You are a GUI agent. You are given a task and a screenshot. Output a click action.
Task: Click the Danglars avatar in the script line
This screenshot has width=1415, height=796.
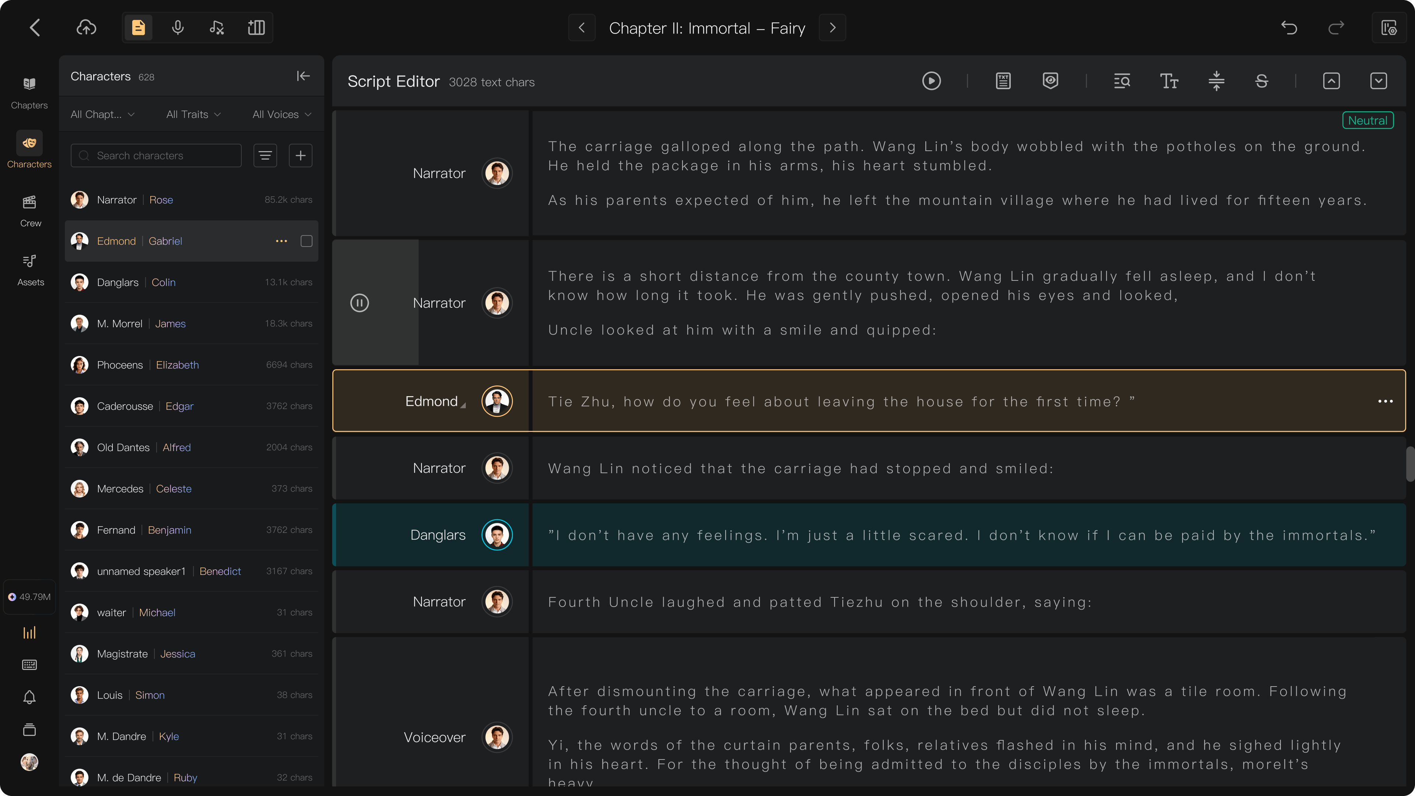point(497,535)
